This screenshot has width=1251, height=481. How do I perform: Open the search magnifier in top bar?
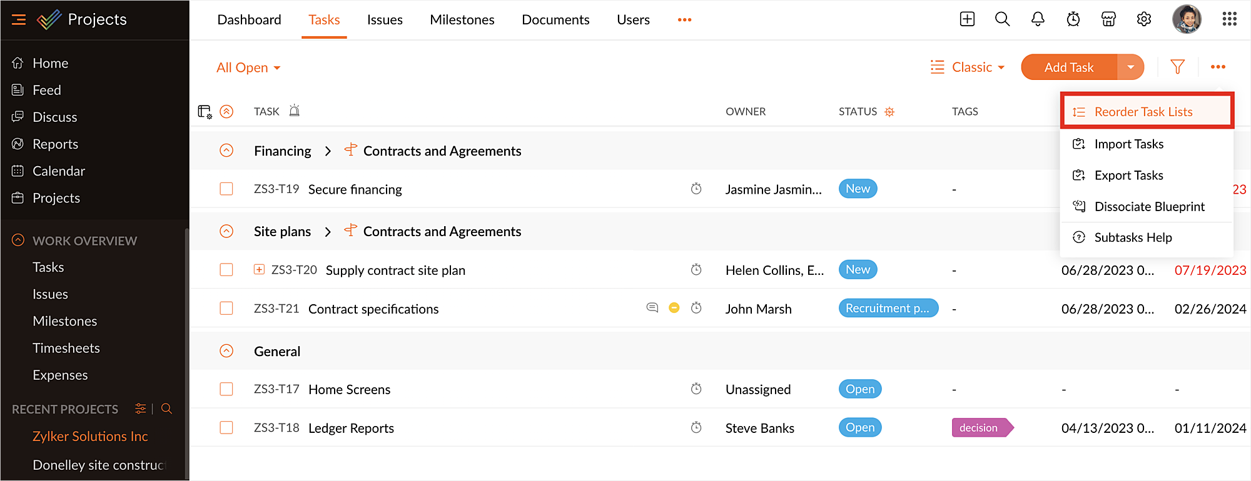coord(1002,19)
